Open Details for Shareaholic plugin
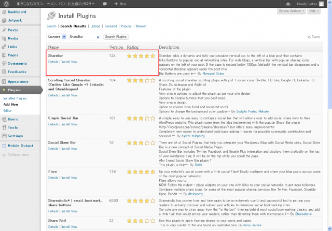This screenshot has width=332, height=231. pos(53,211)
